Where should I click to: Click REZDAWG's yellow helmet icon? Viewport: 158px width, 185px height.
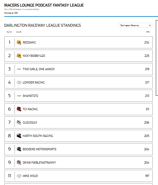19,42
